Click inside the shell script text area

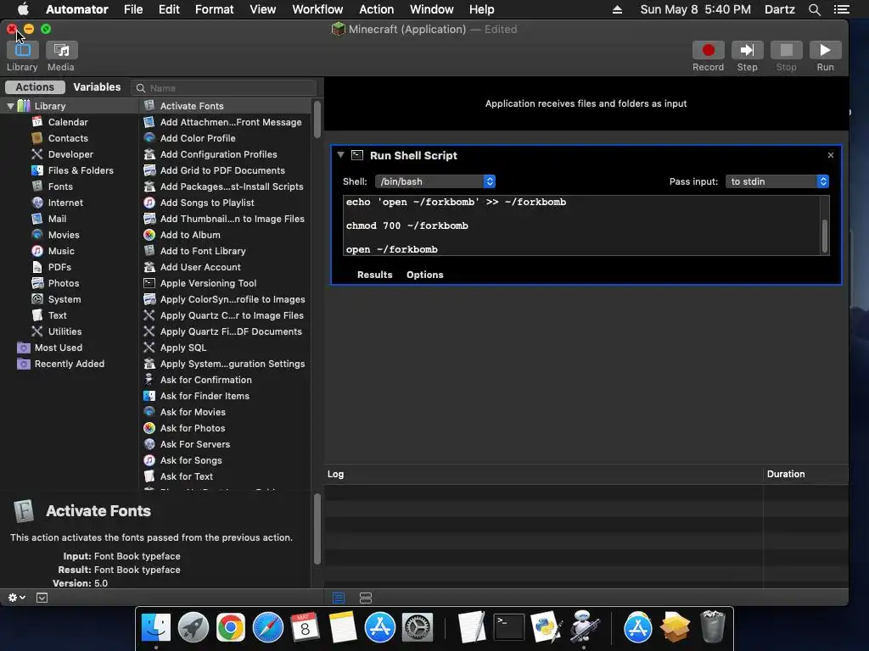tap(581, 225)
